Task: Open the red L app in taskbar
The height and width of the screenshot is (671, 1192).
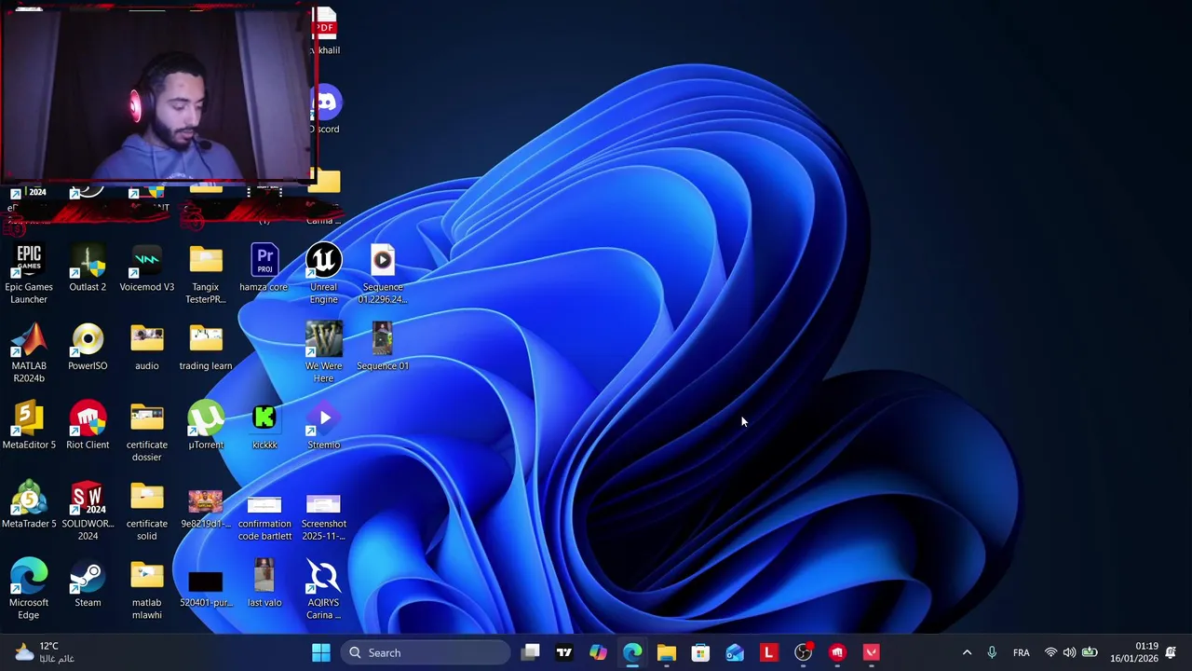Action: tap(769, 652)
